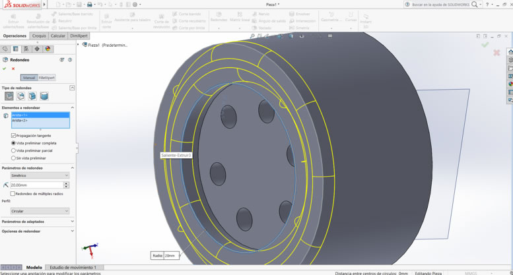Enable Redondeo de múltiples radios checkbox
The width and height of the screenshot is (513, 275).
[13, 194]
